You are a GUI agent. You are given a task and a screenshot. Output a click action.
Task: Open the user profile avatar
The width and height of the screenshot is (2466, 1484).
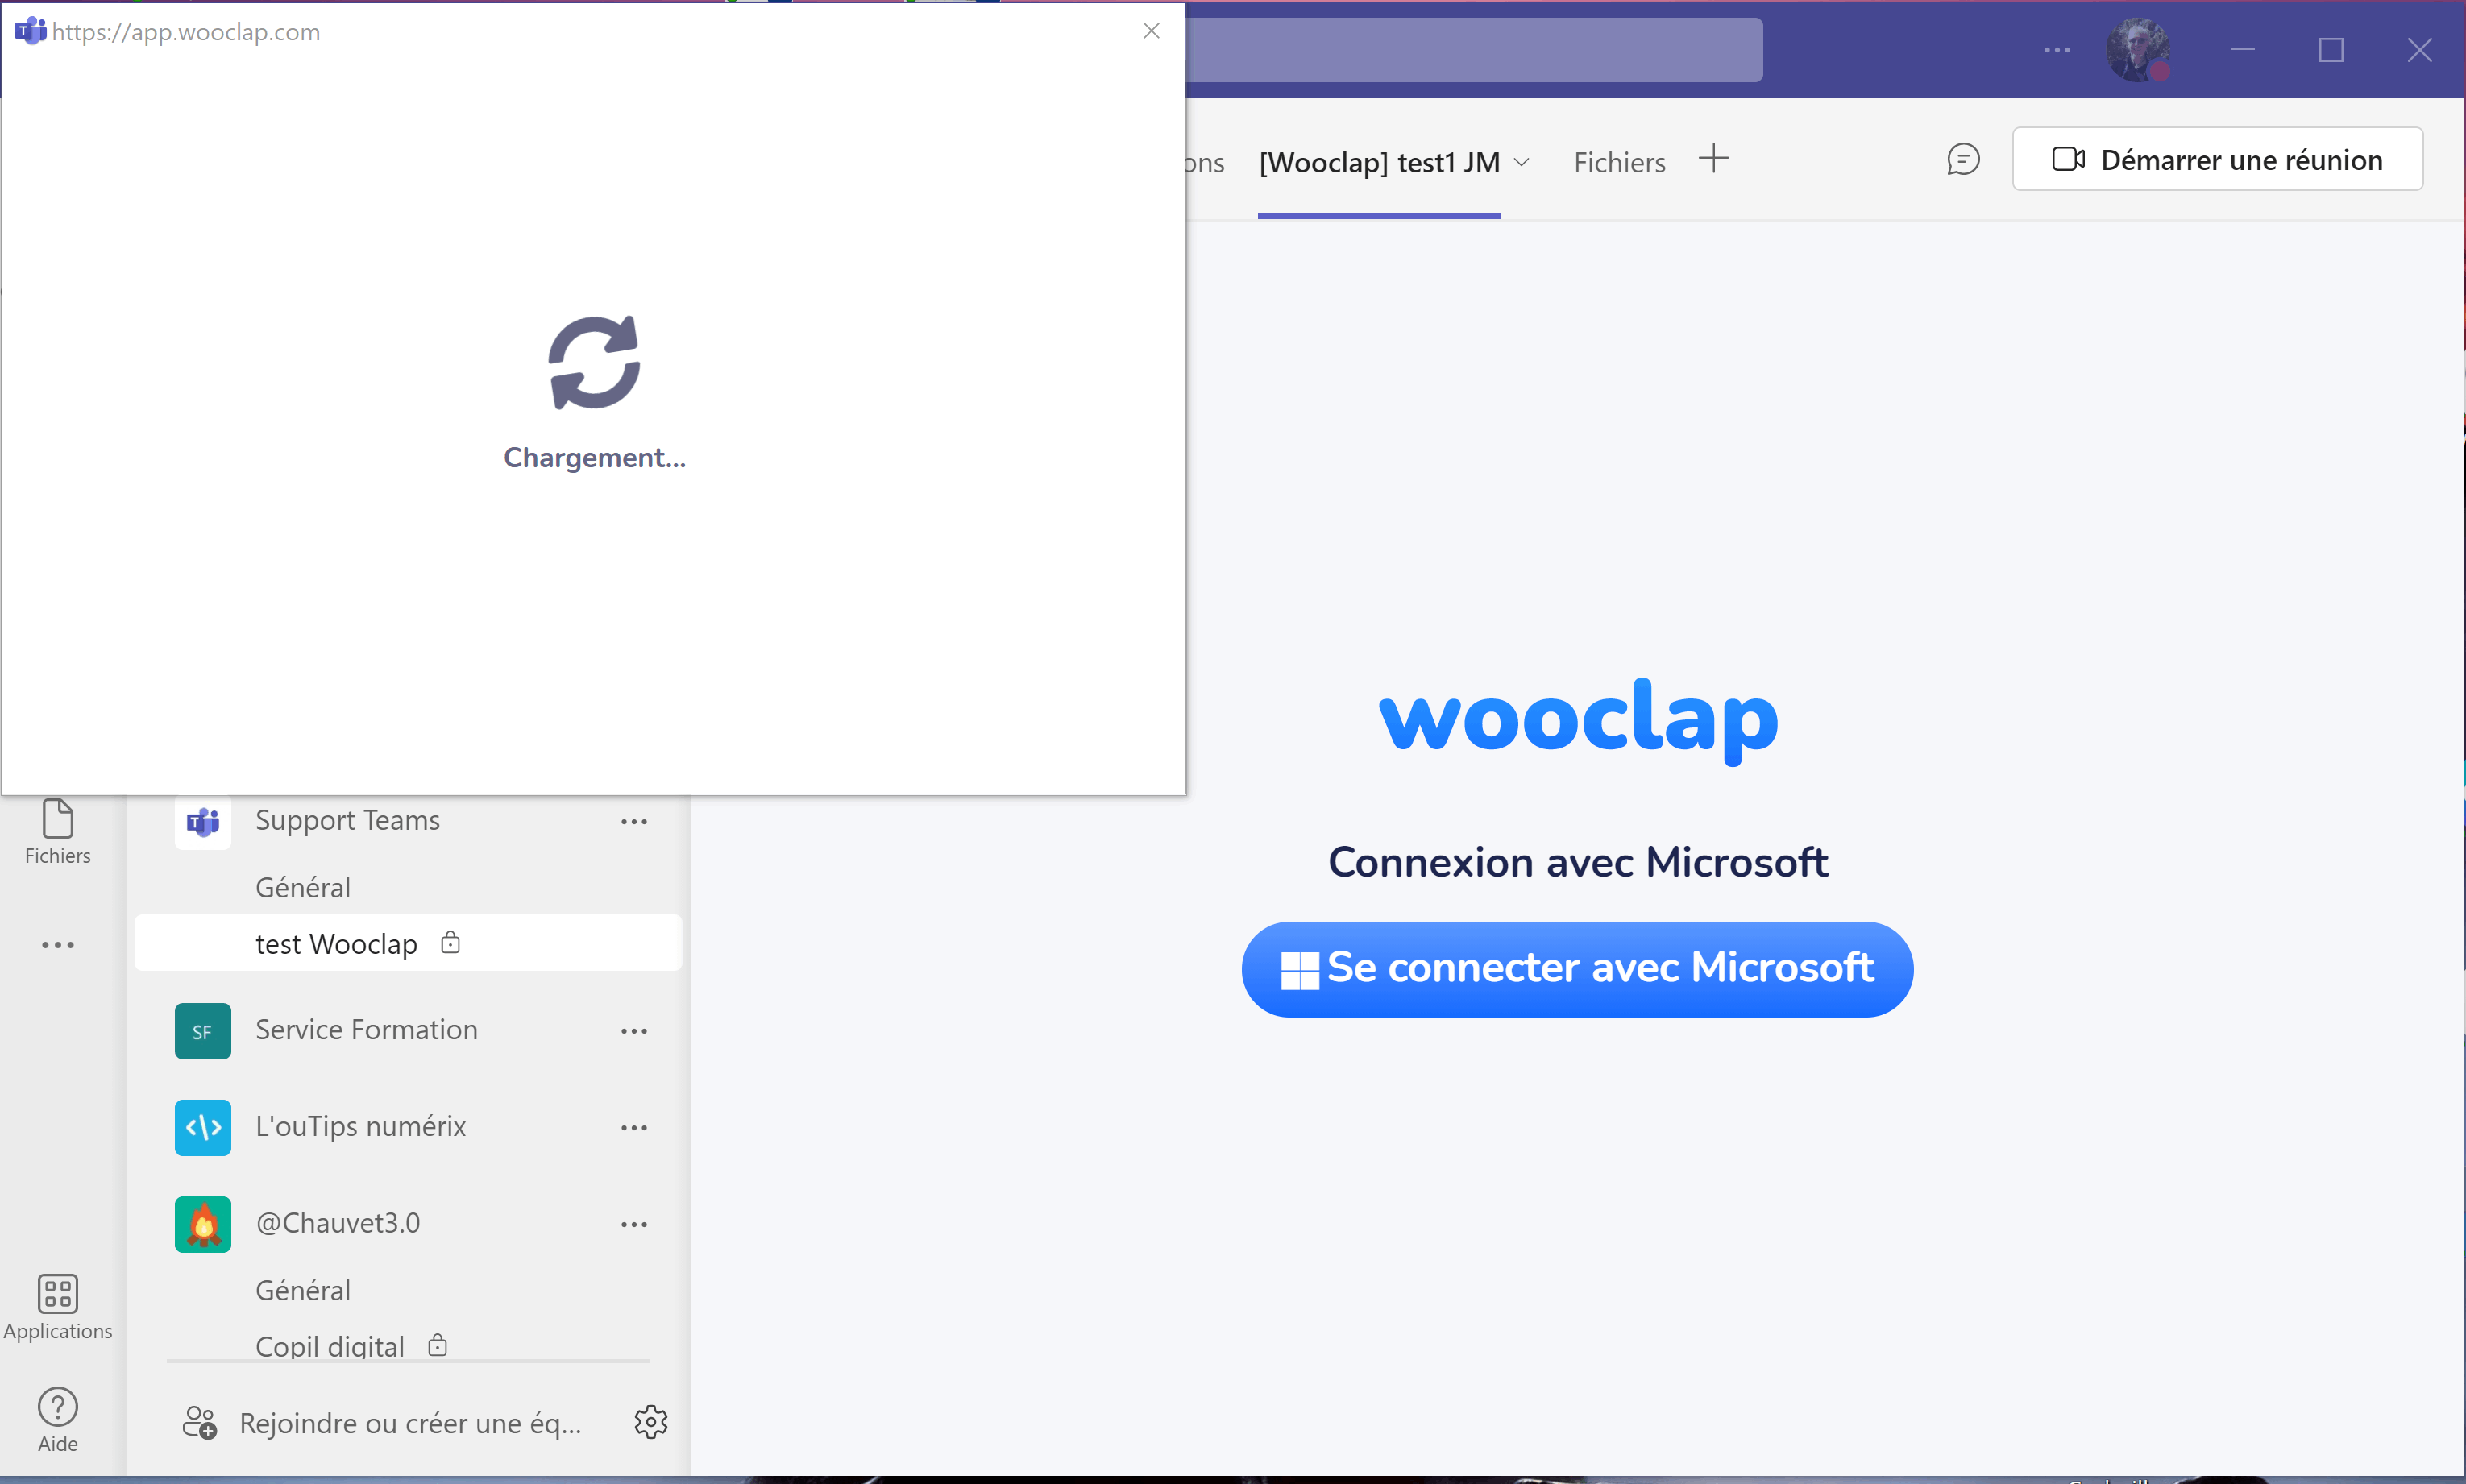[2136, 49]
